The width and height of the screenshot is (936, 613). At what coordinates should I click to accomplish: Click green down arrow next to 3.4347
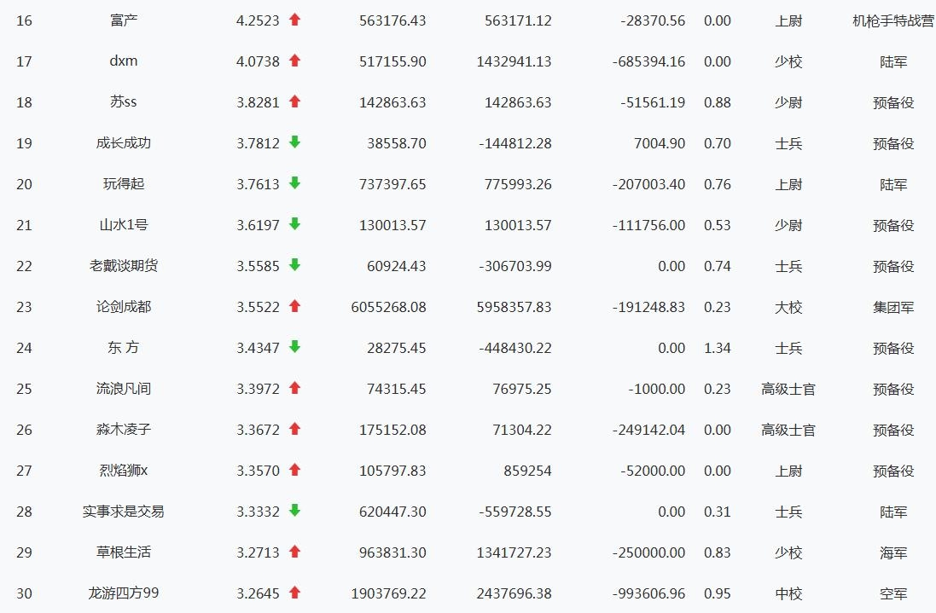294,346
